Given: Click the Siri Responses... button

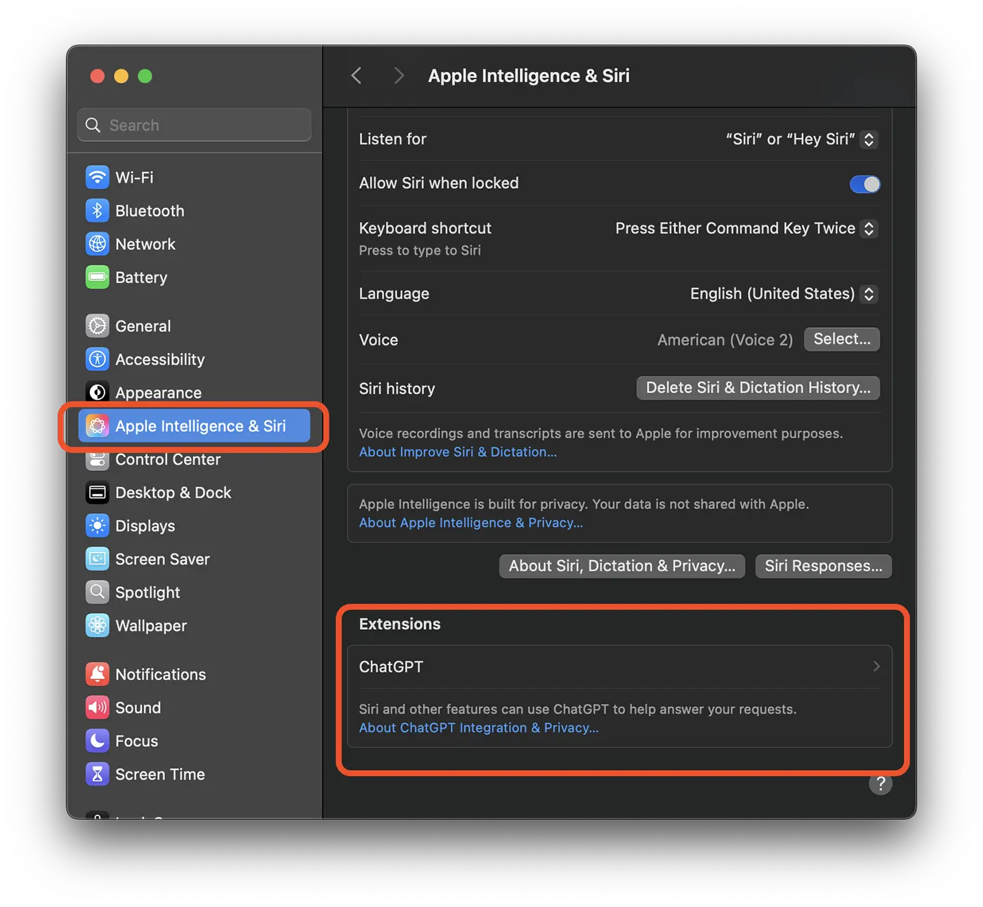Looking at the screenshot, I should (x=824, y=566).
